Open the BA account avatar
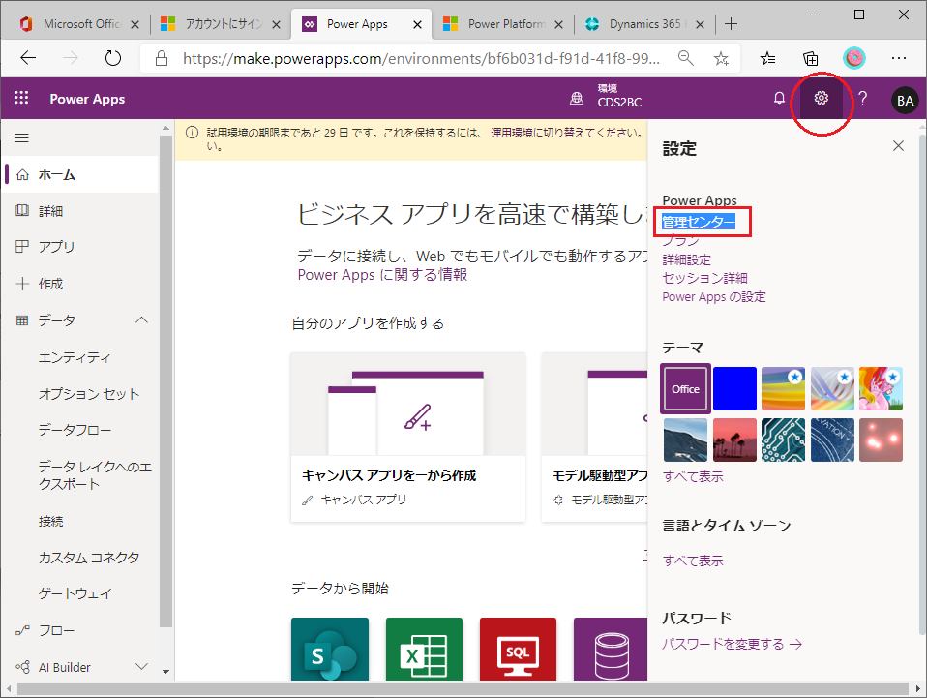This screenshot has width=927, height=698. (x=905, y=100)
